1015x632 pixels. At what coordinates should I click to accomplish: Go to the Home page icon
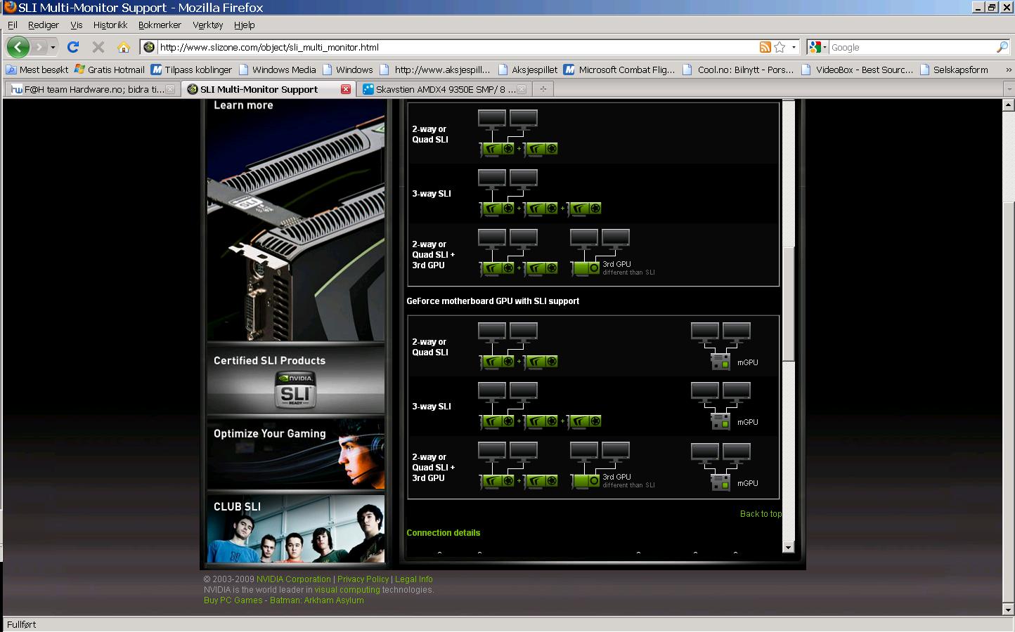[x=124, y=47]
